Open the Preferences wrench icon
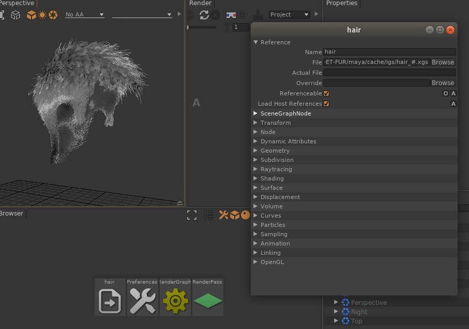 (x=142, y=301)
